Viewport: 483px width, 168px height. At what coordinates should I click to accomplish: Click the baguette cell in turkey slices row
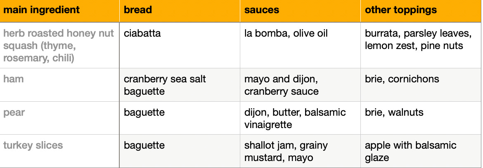coord(180,151)
